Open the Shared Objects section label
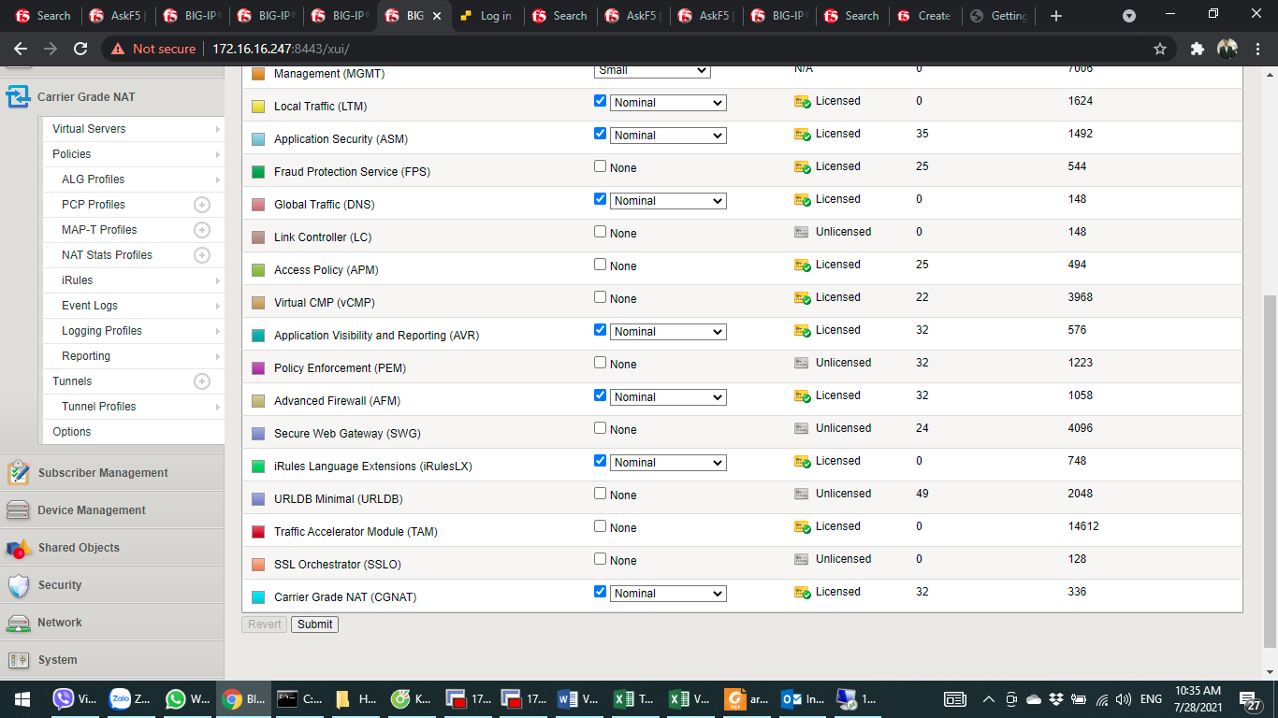The image size is (1278, 718). pyautogui.click(x=79, y=548)
